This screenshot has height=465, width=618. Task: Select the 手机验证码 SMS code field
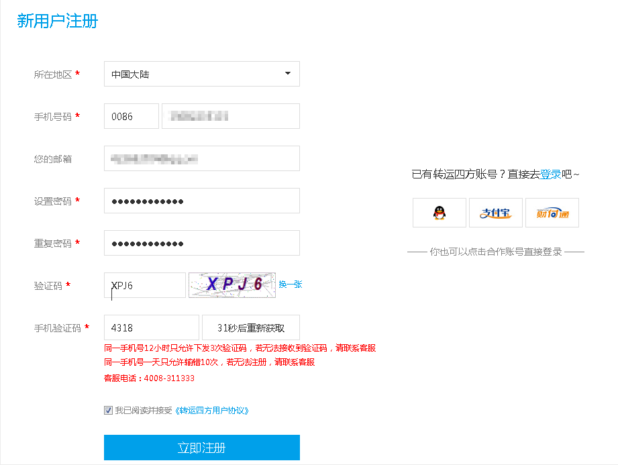(x=151, y=327)
